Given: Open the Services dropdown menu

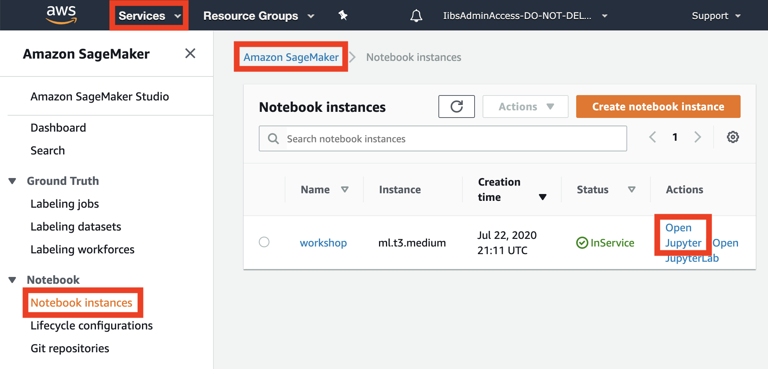Looking at the screenshot, I should click(x=149, y=16).
